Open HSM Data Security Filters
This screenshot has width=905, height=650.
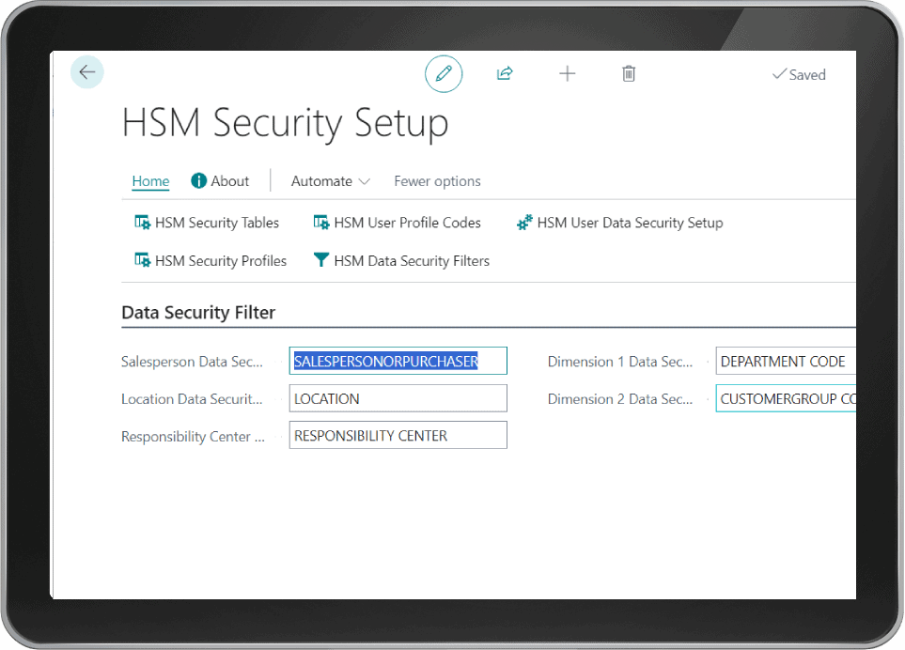pos(401,261)
